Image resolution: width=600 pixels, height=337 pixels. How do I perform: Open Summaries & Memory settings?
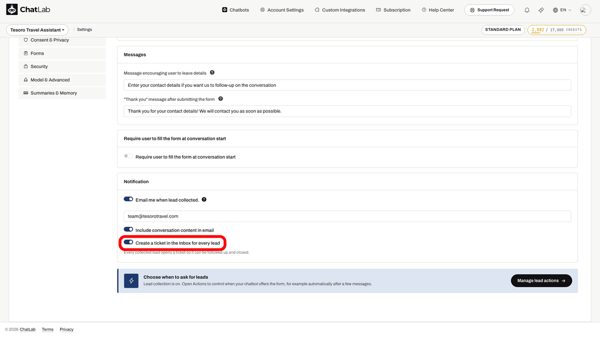(62, 93)
